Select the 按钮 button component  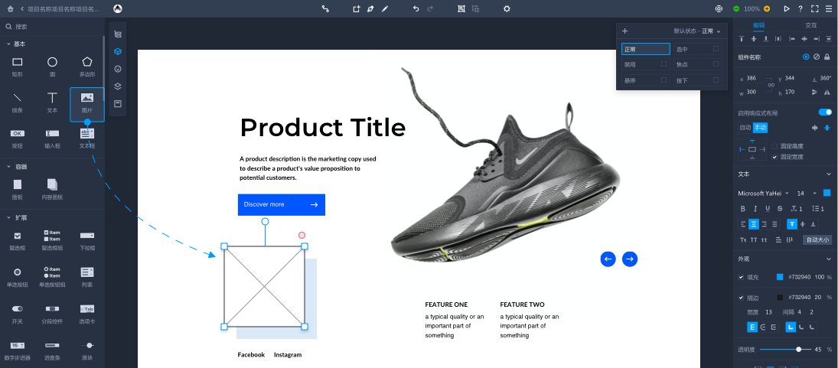pos(17,138)
